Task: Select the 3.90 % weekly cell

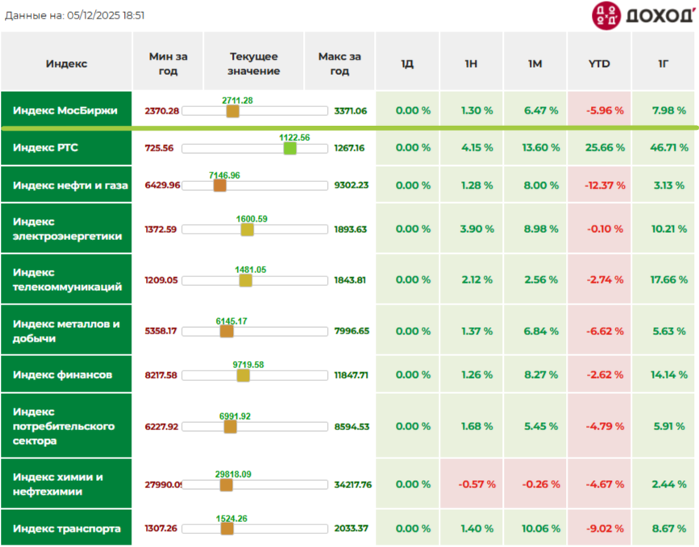Action: tap(471, 229)
